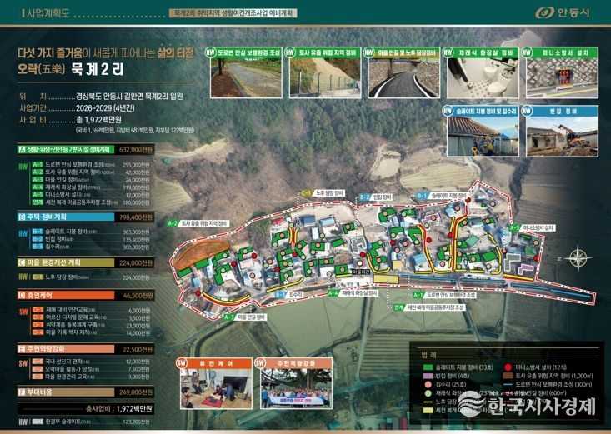The height and width of the screenshot is (434, 611).
Task: Open the roadside safe walkway photo thumbnail
Action: [246, 77]
